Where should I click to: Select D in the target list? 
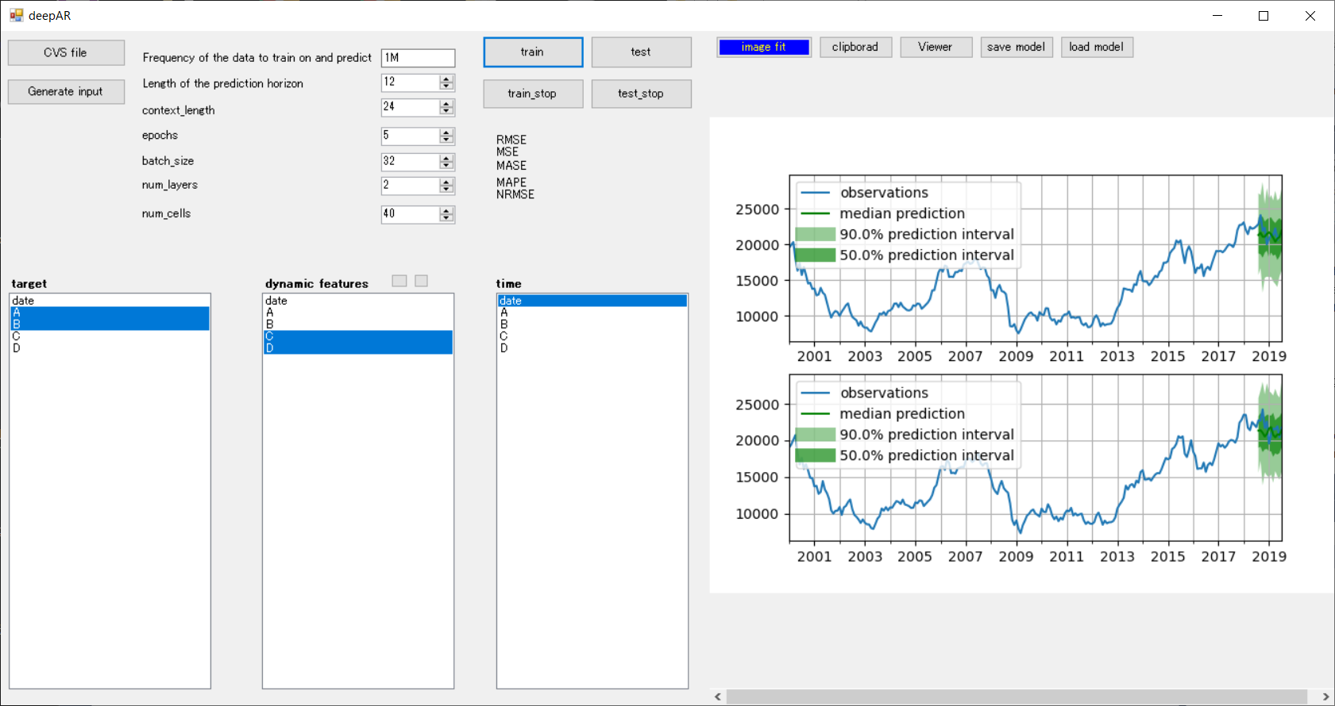pyautogui.click(x=110, y=348)
